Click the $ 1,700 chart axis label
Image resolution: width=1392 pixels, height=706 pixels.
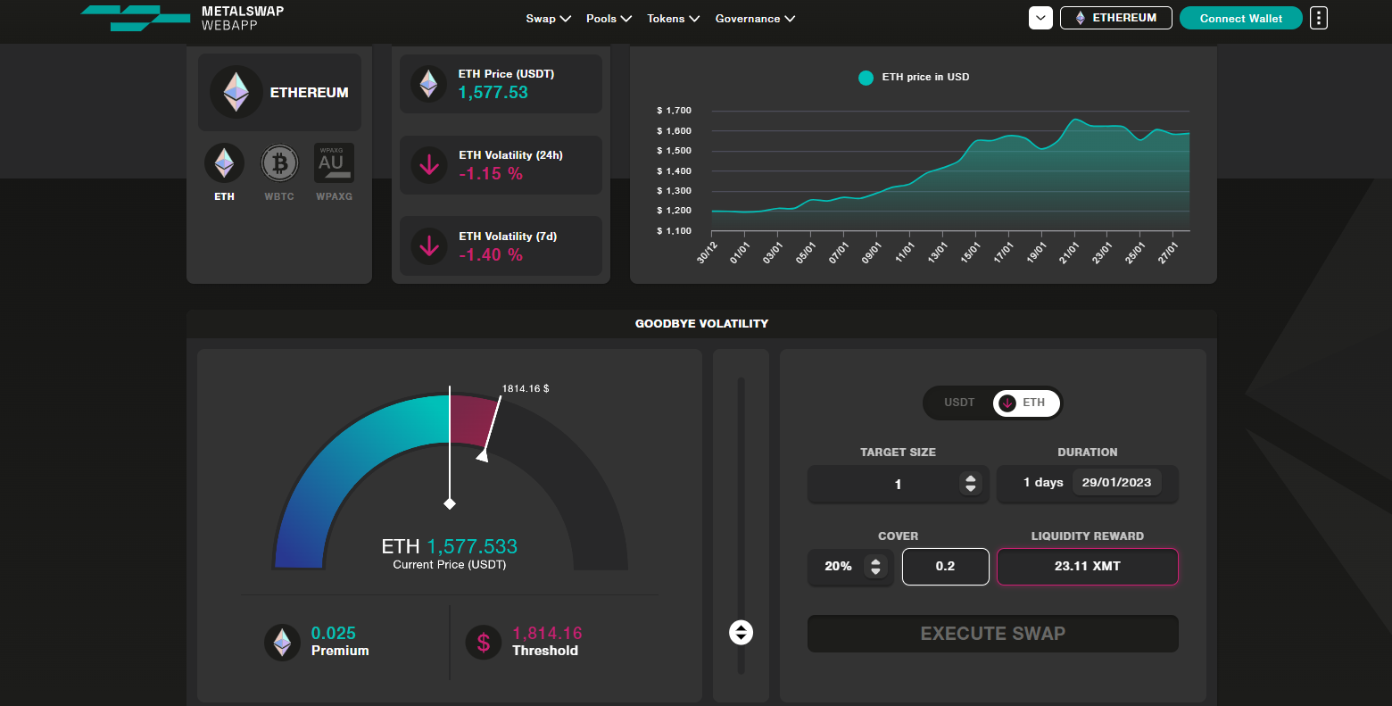pos(674,111)
